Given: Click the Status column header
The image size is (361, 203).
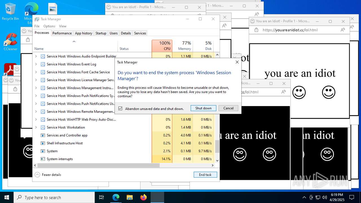Looking at the screenshot, I should pyautogui.click(x=135, y=46).
